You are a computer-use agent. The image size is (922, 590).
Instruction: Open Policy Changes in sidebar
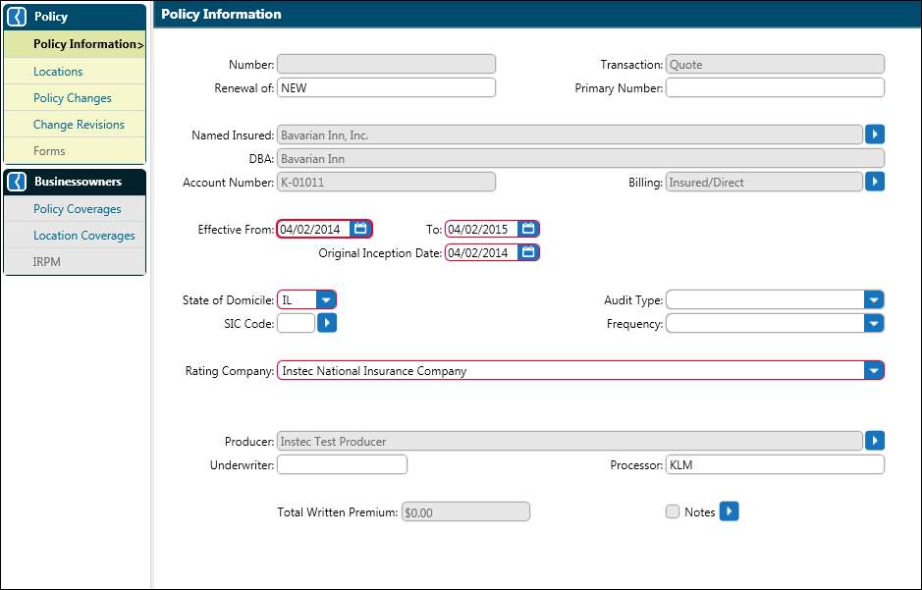pyautogui.click(x=73, y=98)
